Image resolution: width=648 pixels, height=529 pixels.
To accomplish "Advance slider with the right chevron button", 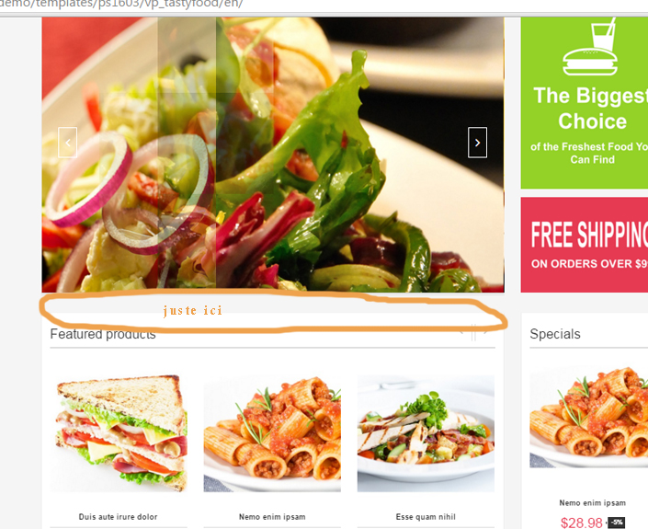I will tap(477, 143).
